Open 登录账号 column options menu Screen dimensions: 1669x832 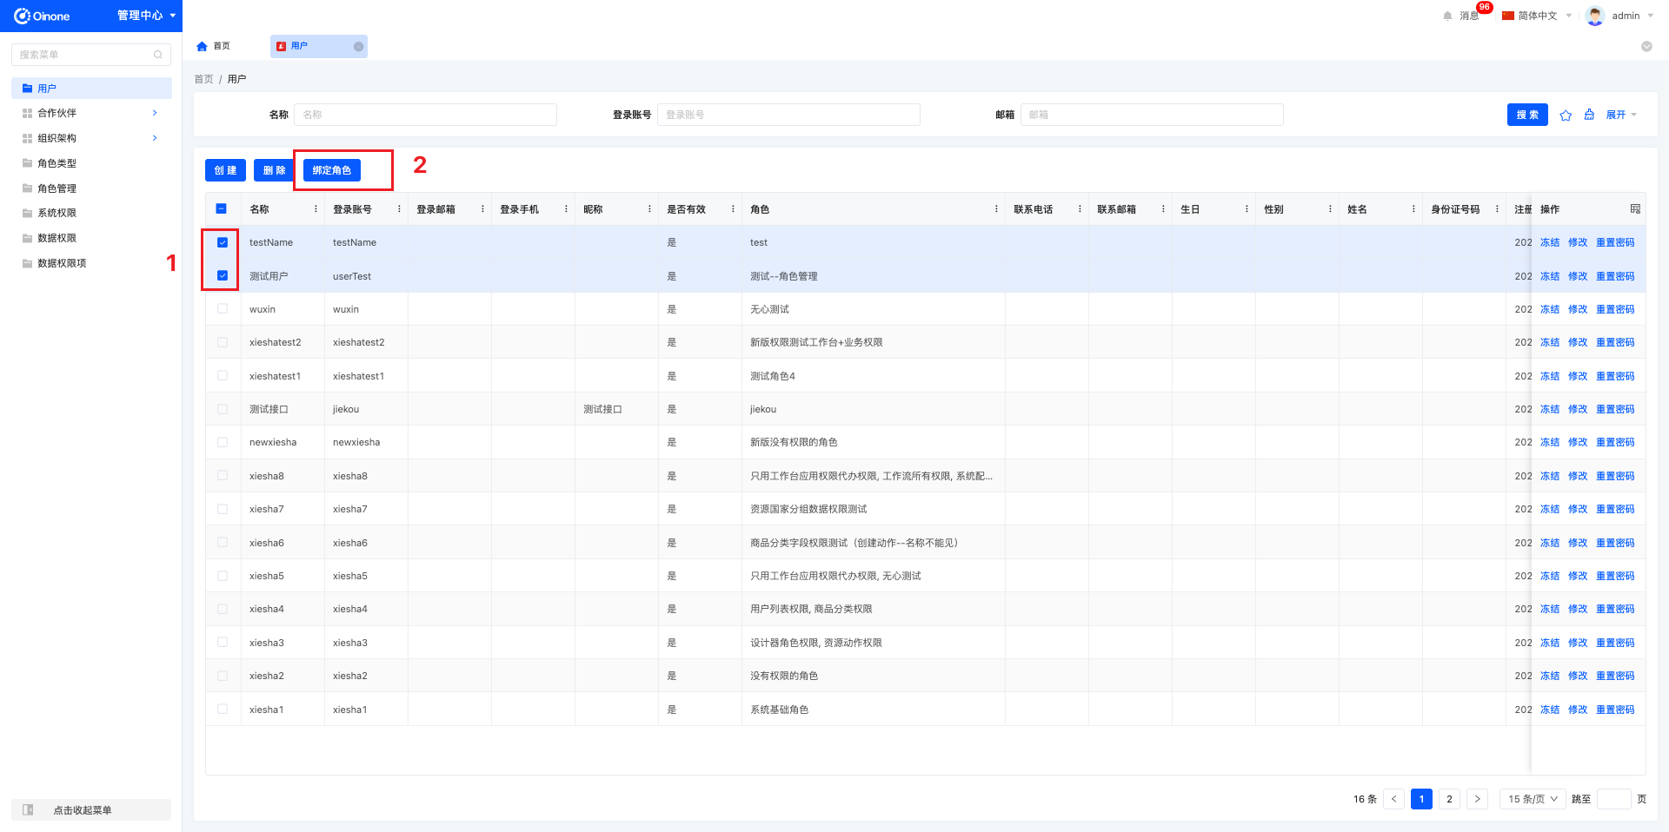(x=399, y=209)
